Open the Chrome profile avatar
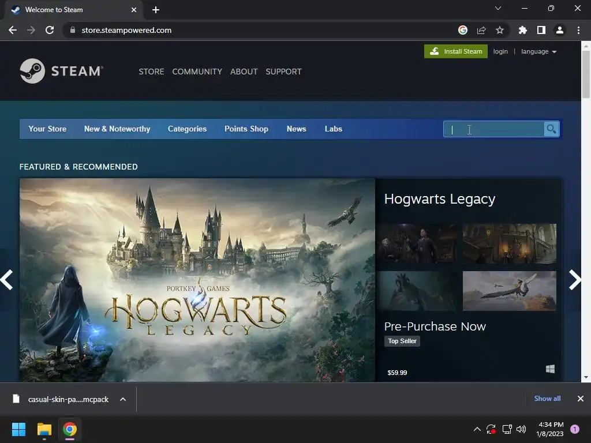Image resolution: width=591 pixels, height=443 pixels. [560, 30]
